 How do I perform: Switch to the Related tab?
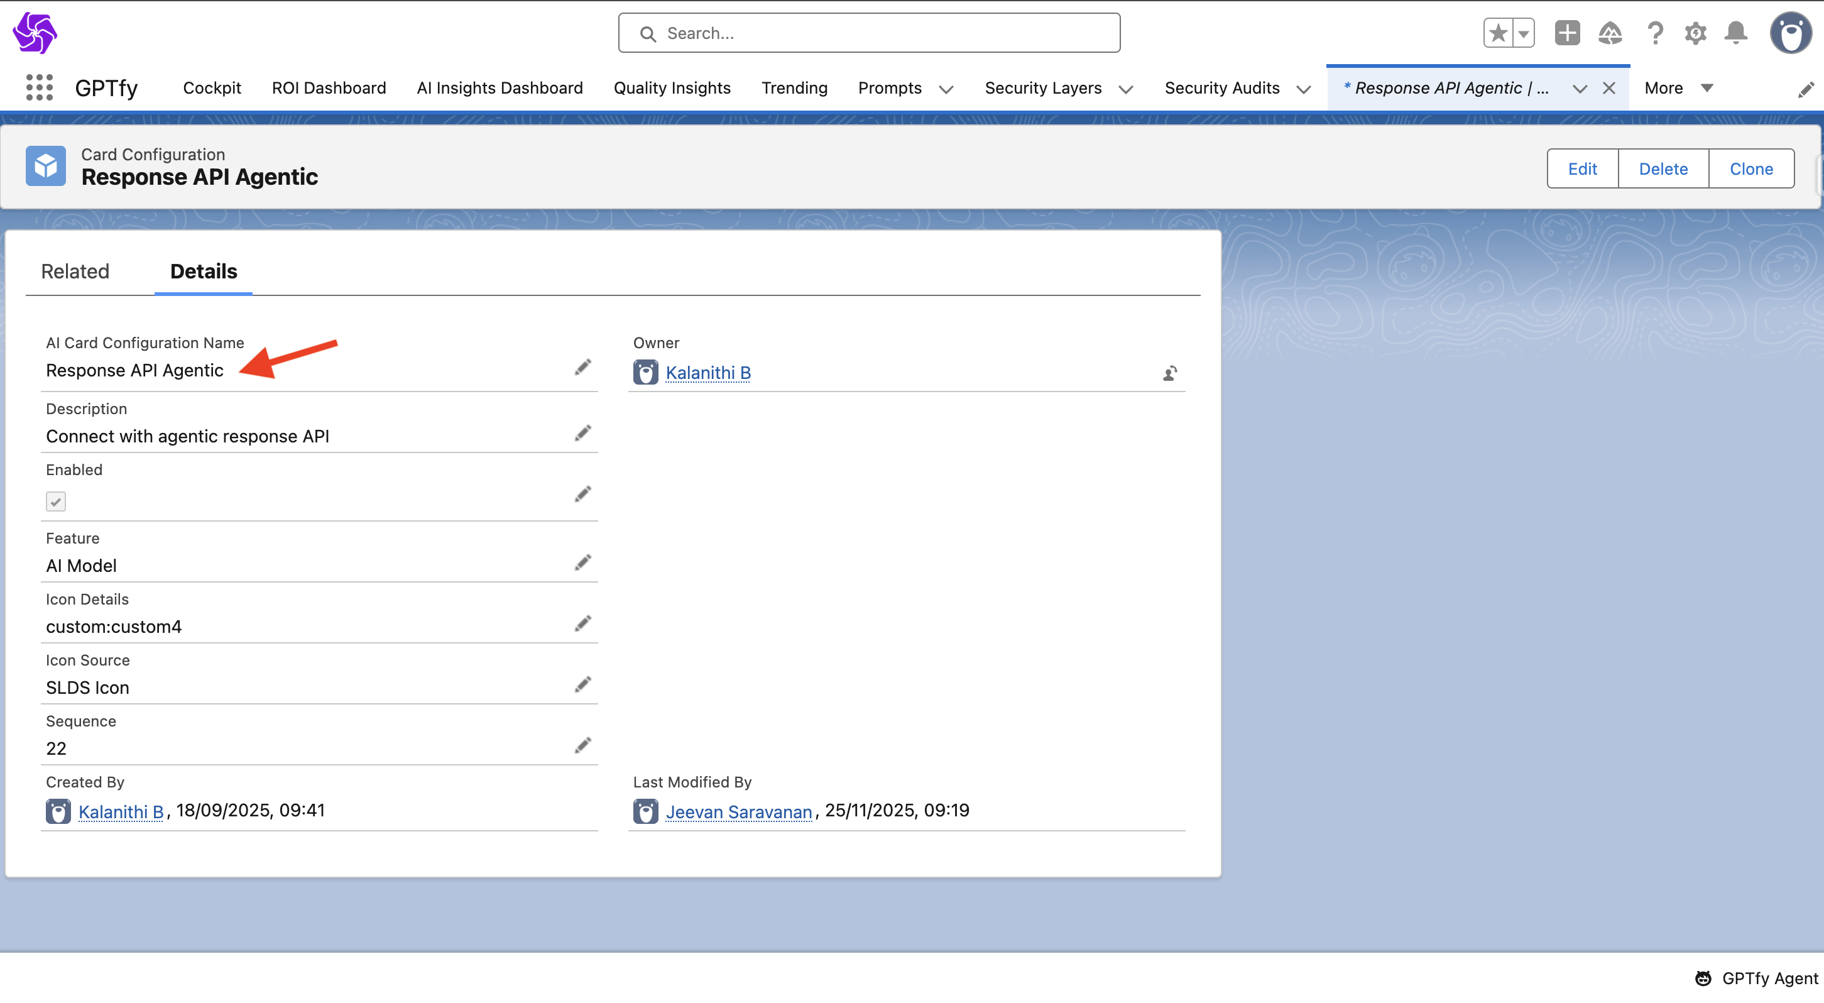(75, 271)
